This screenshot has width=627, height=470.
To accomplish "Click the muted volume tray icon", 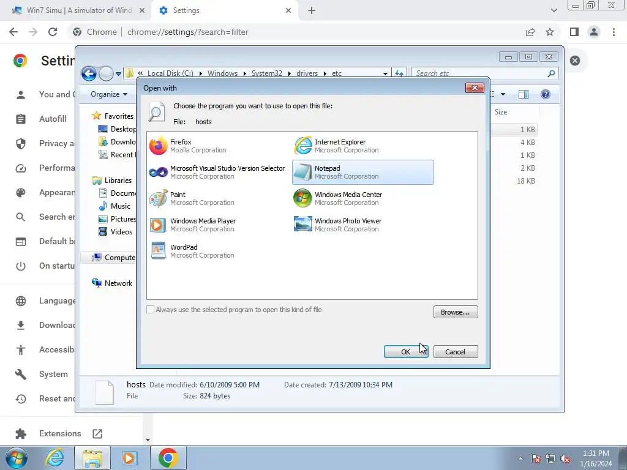I will 565,459.
